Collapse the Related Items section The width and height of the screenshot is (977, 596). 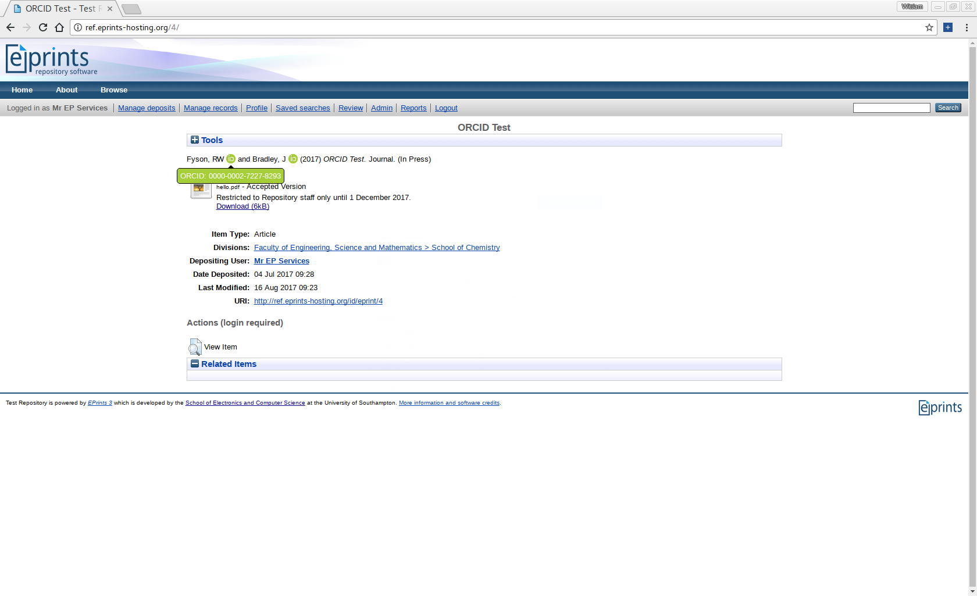click(x=195, y=364)
